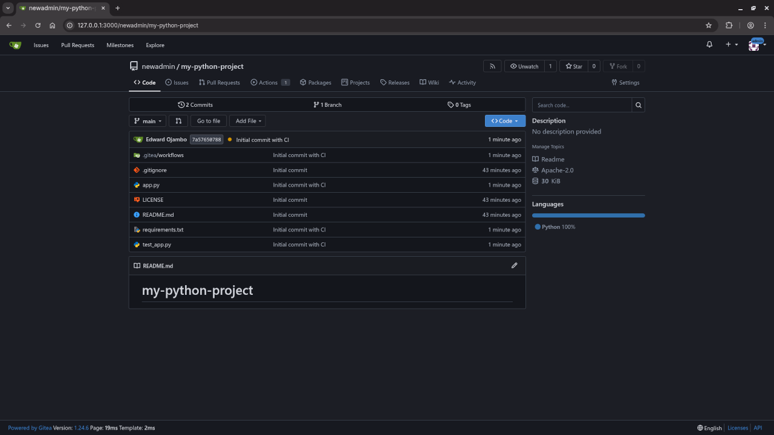Viewport: 774px width, 435px height.
Task: Click the stars count 0
Action: [594, 66]
